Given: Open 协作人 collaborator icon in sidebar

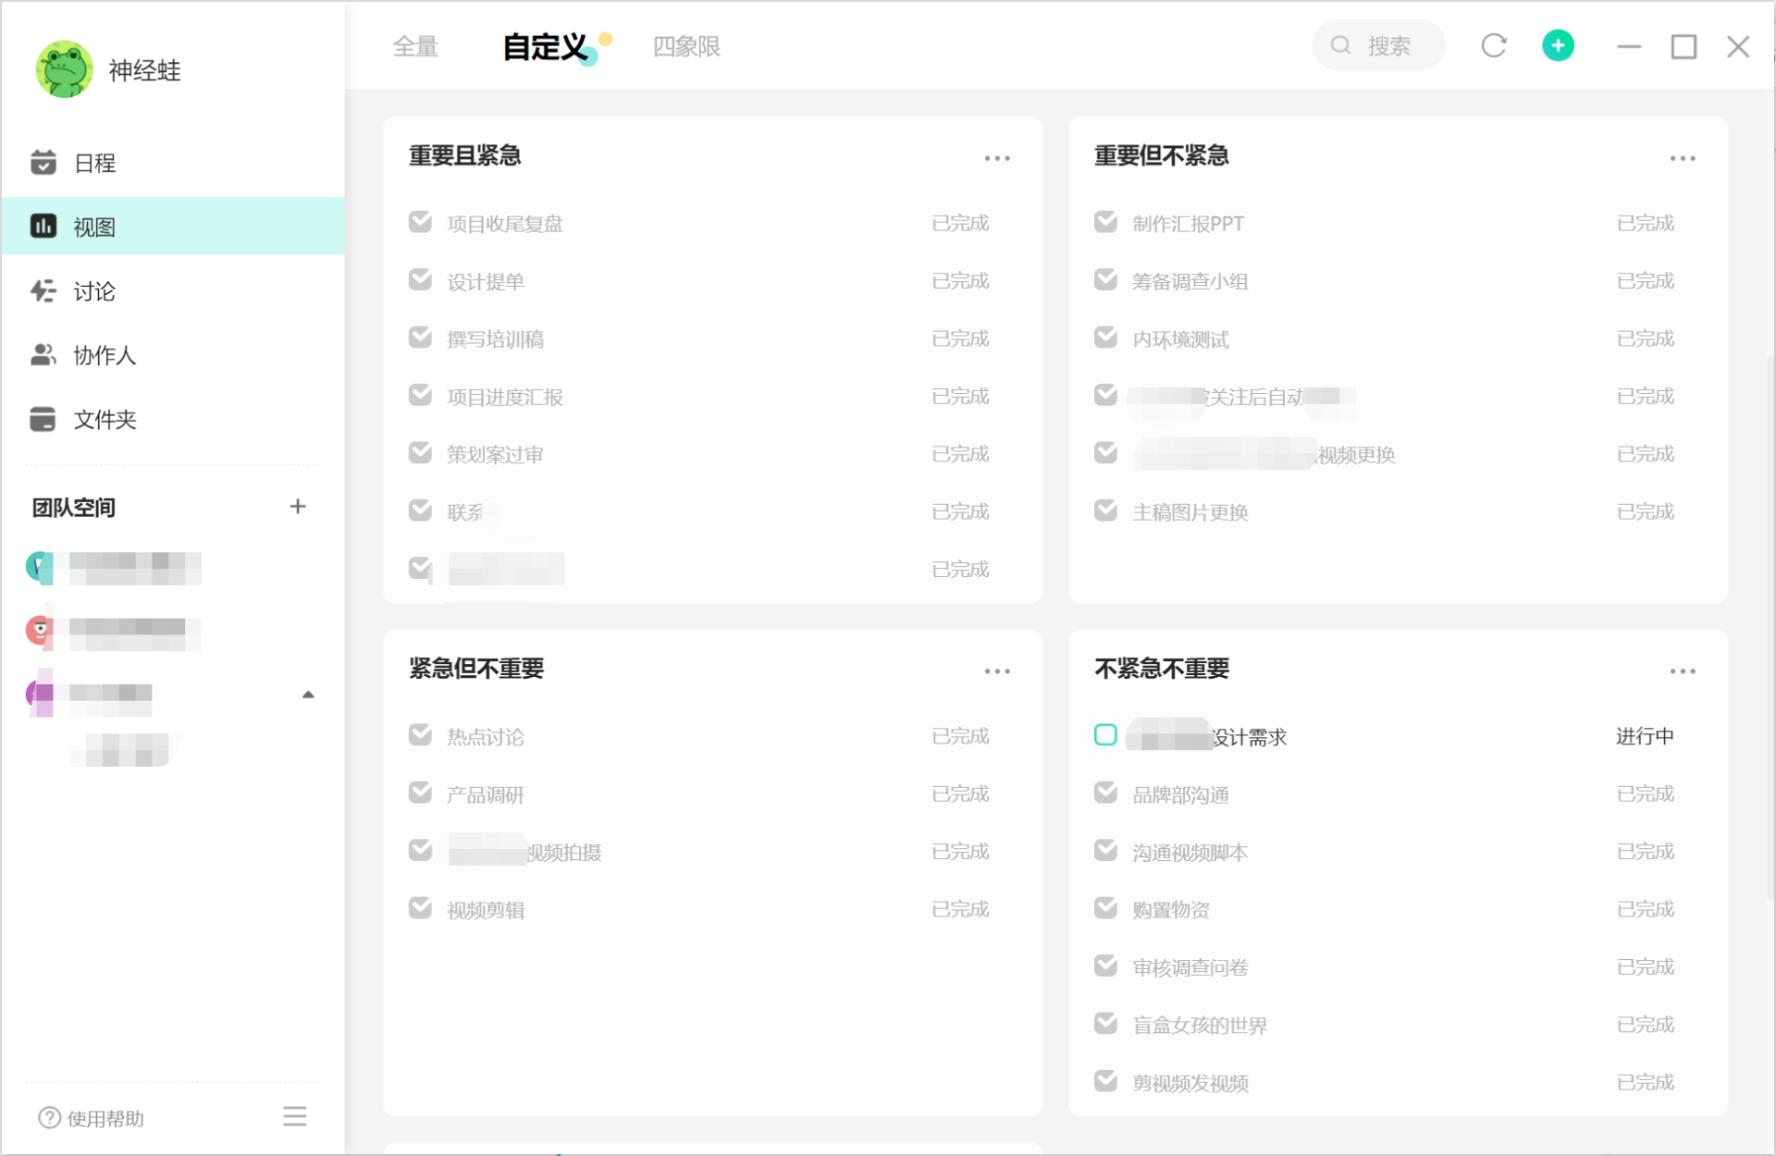Looking at the screenshot, I should point(45,353).
